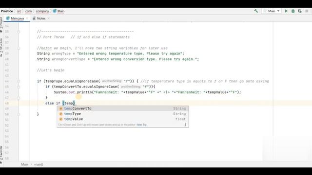
Task: Switch to the Notes editor tab
Action: pos(41,18)
